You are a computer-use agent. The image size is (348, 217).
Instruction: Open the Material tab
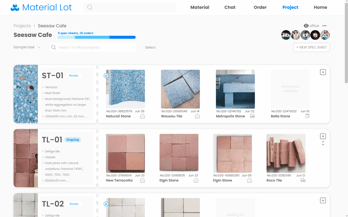[x=200, y=7]
